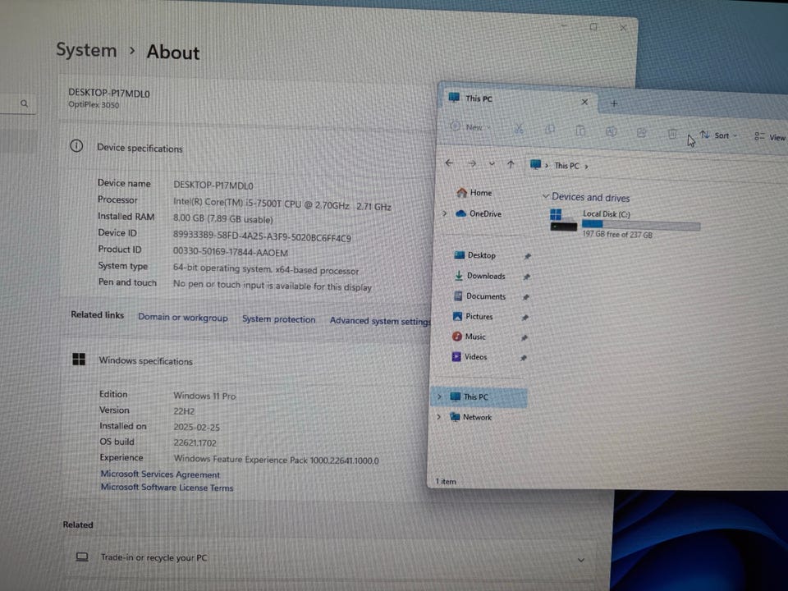Expand the This PC tree node
Screen dimensions: 788x591
click(440, 396)
